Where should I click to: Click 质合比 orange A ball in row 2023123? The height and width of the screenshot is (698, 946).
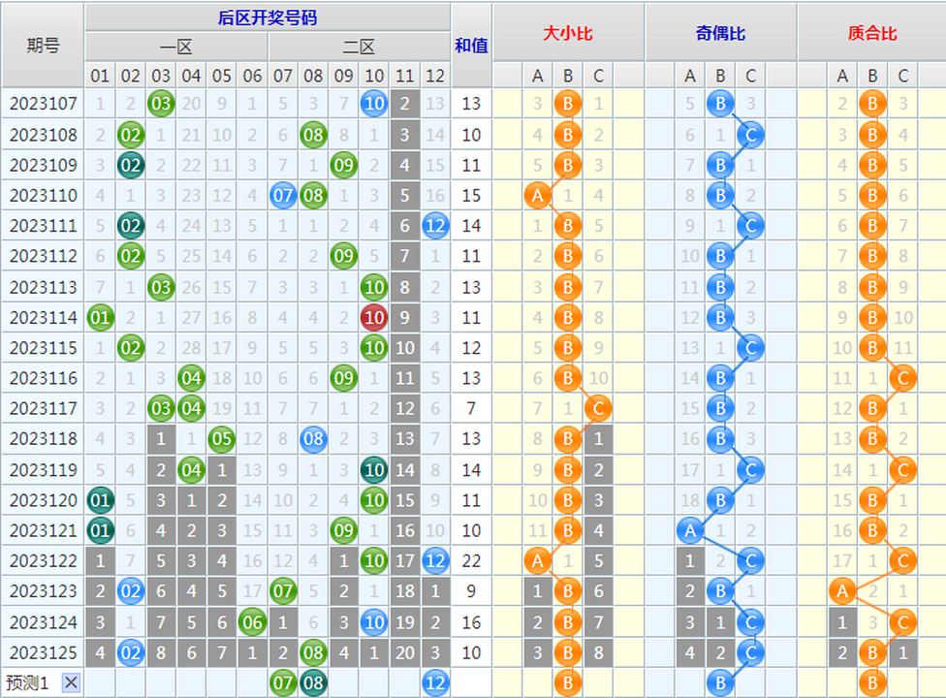[x=842, y=591]
